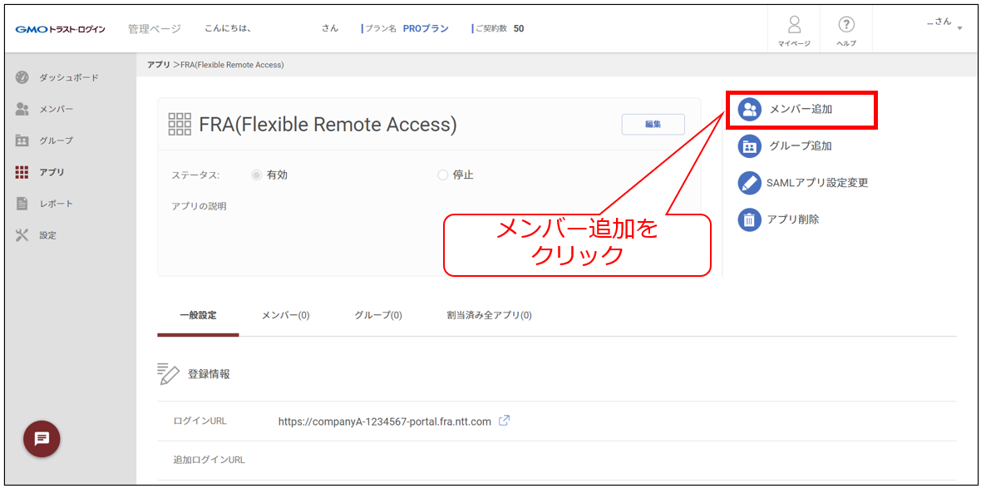The width and height of the screenshot is (981, 488).
Task: Click the アプリ削除 trash icon
Action: point(749,219)
